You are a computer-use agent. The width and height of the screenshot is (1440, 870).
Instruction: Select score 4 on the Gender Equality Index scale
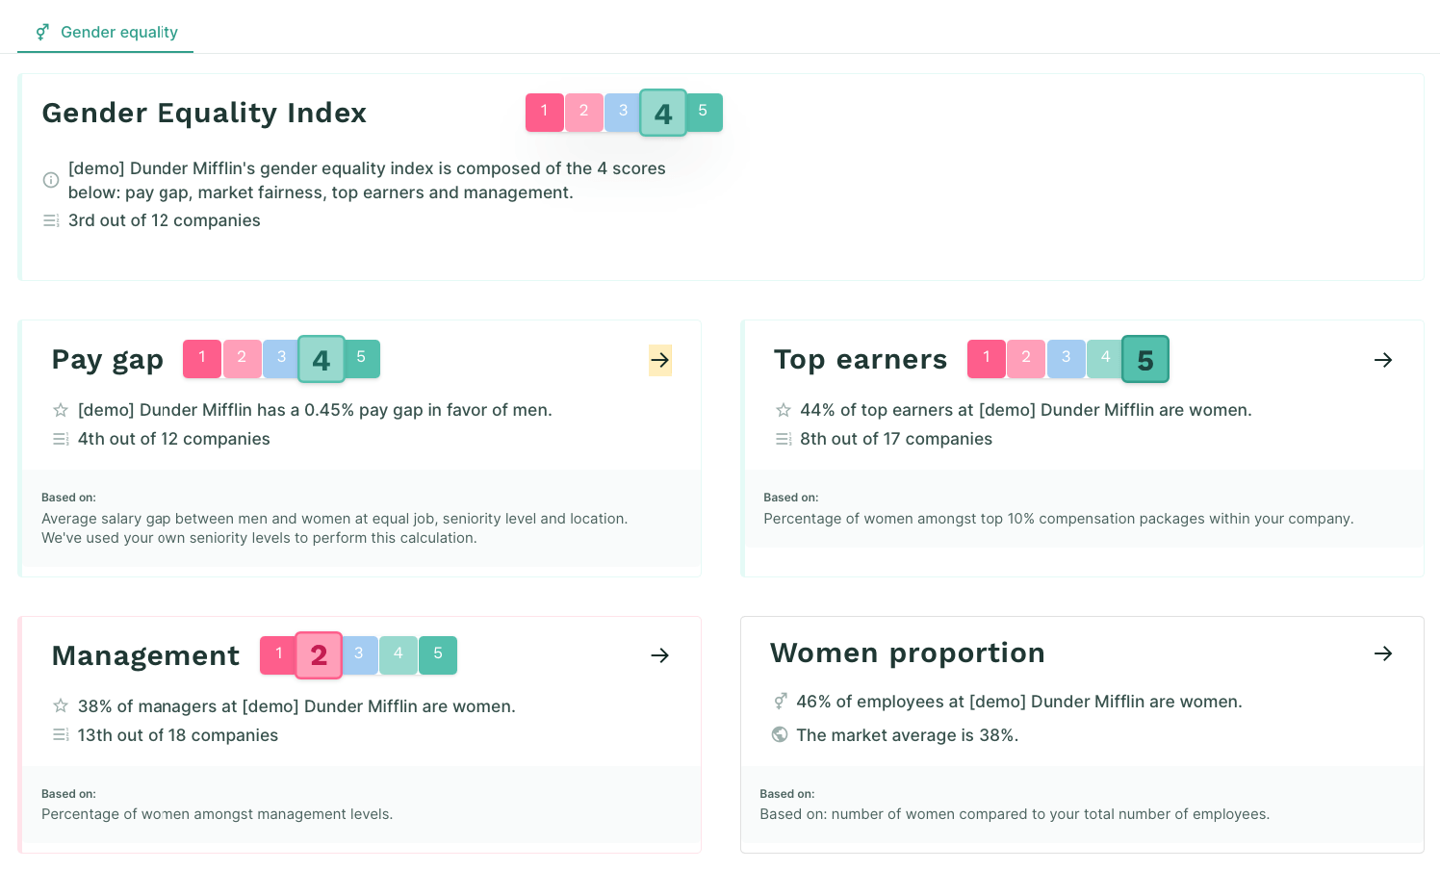click(662, 113)
